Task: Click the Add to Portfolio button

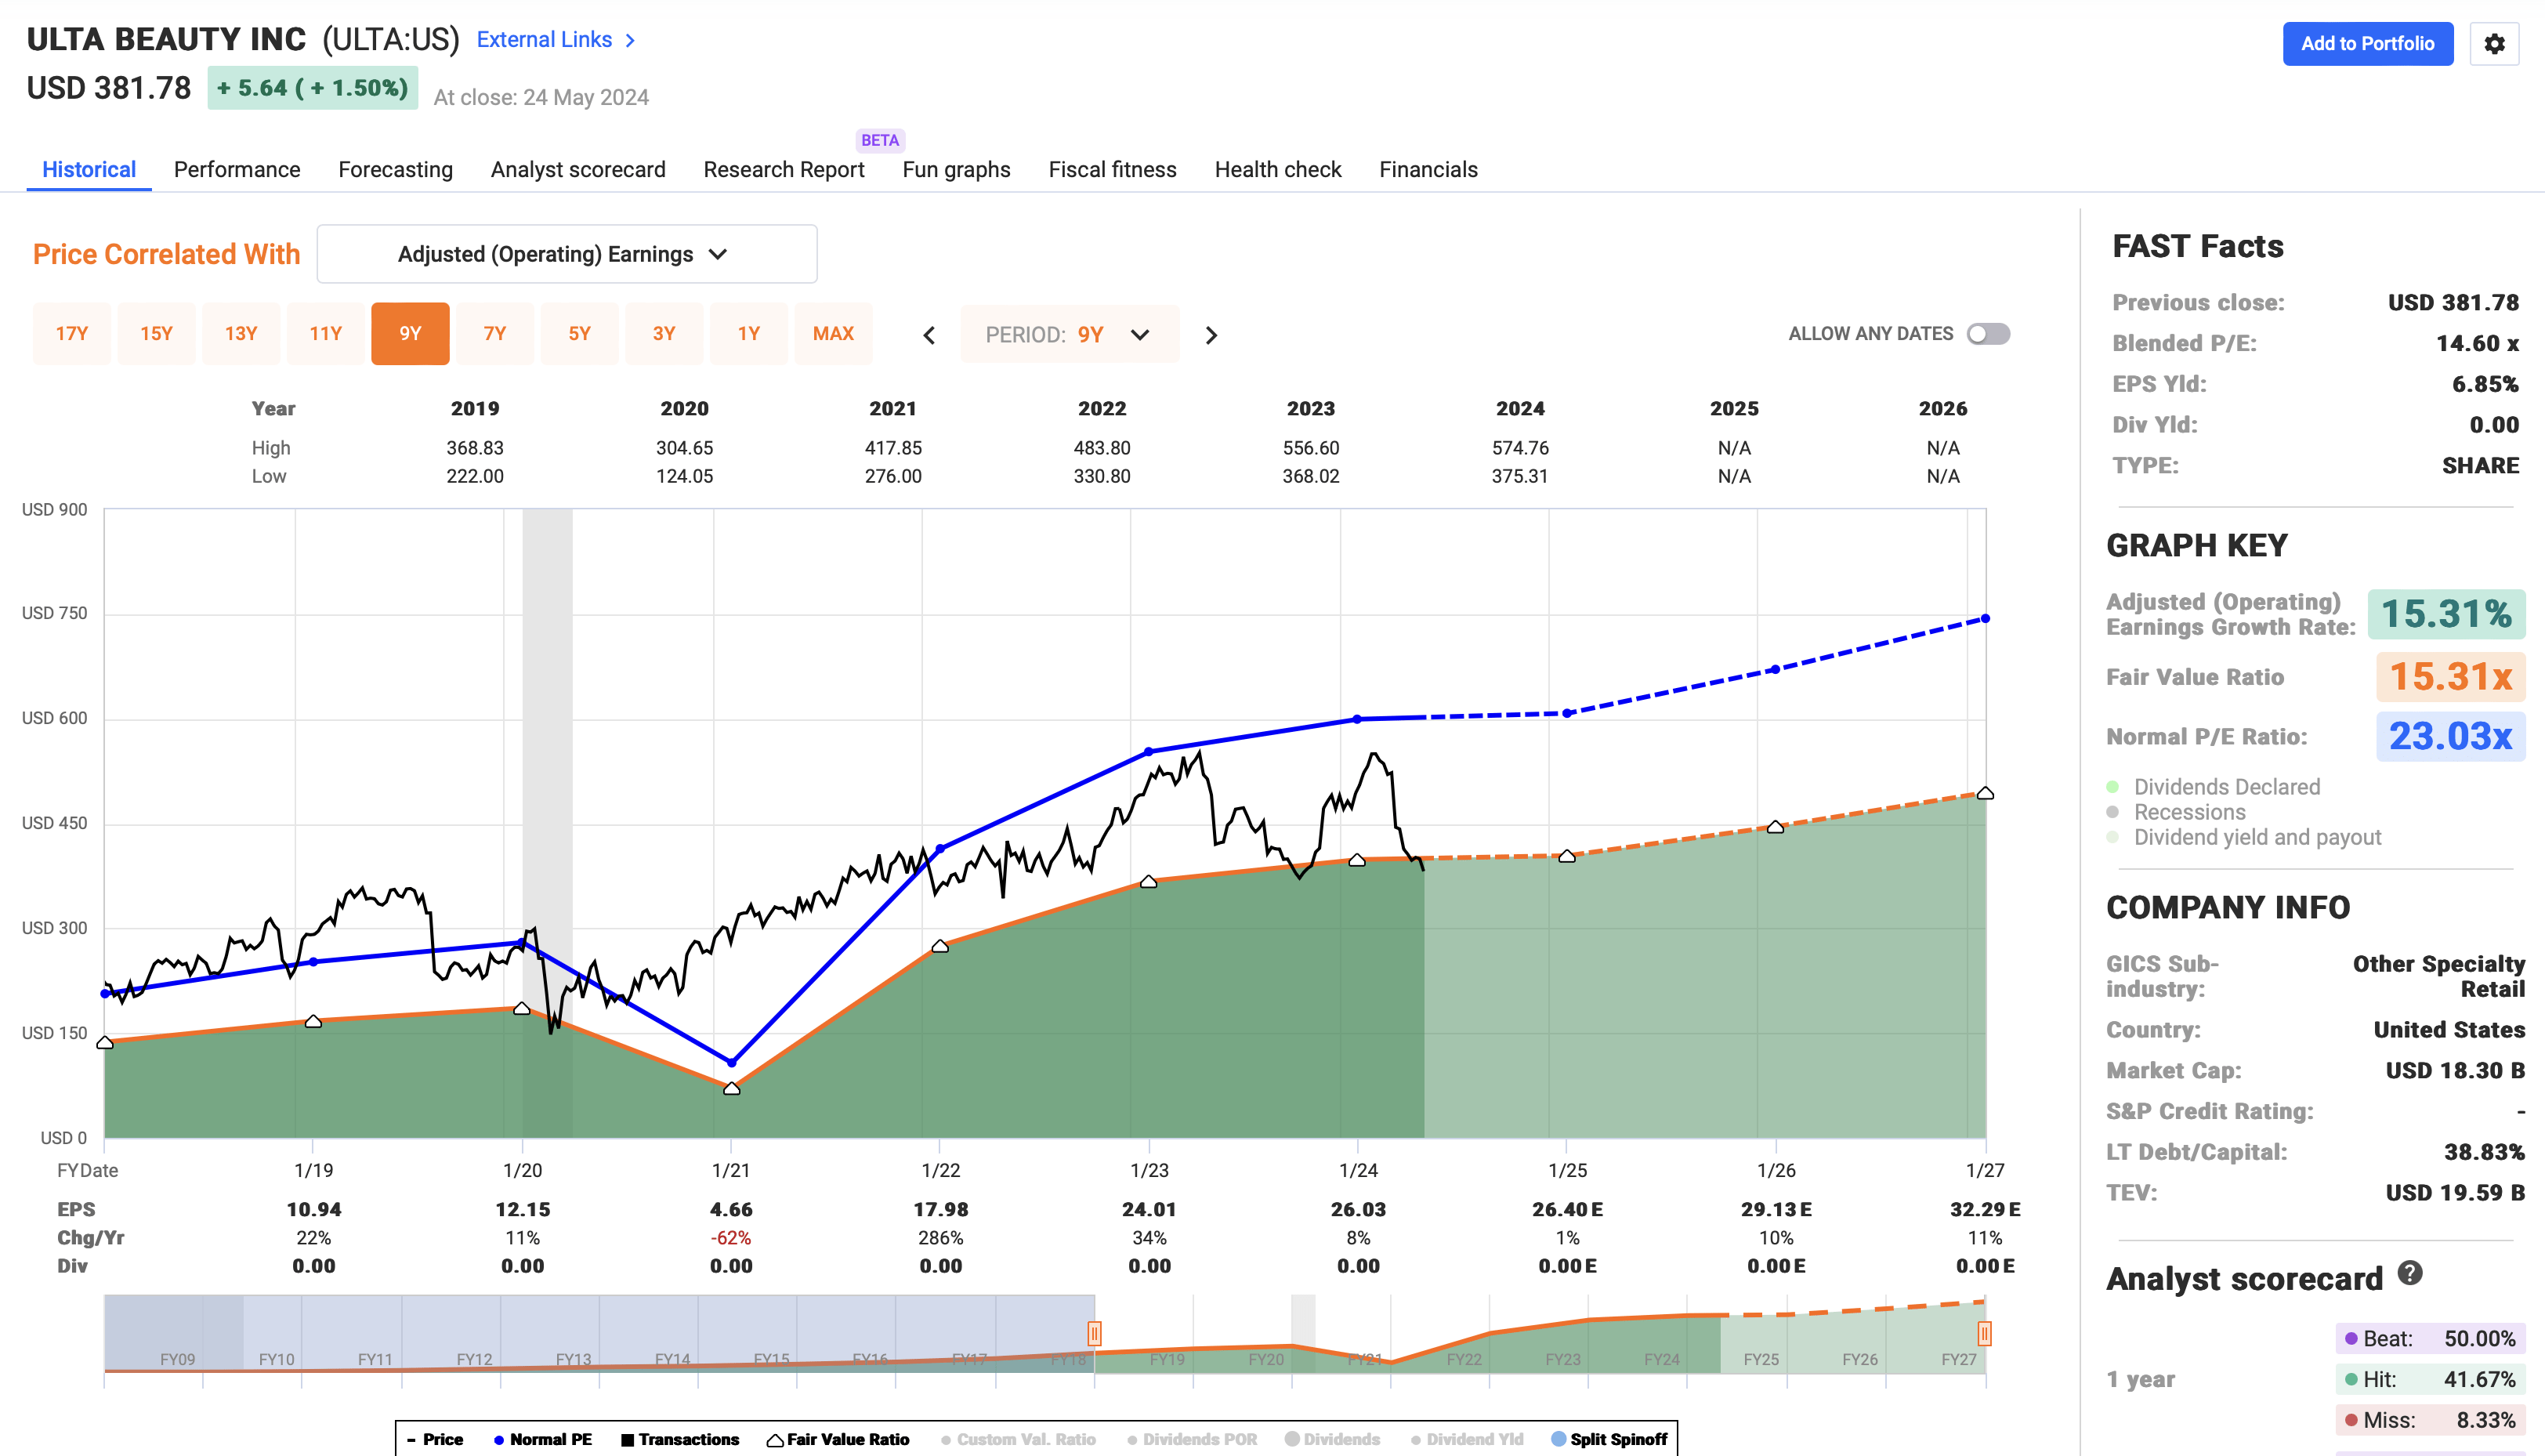Action: (x=2367, y=44)
